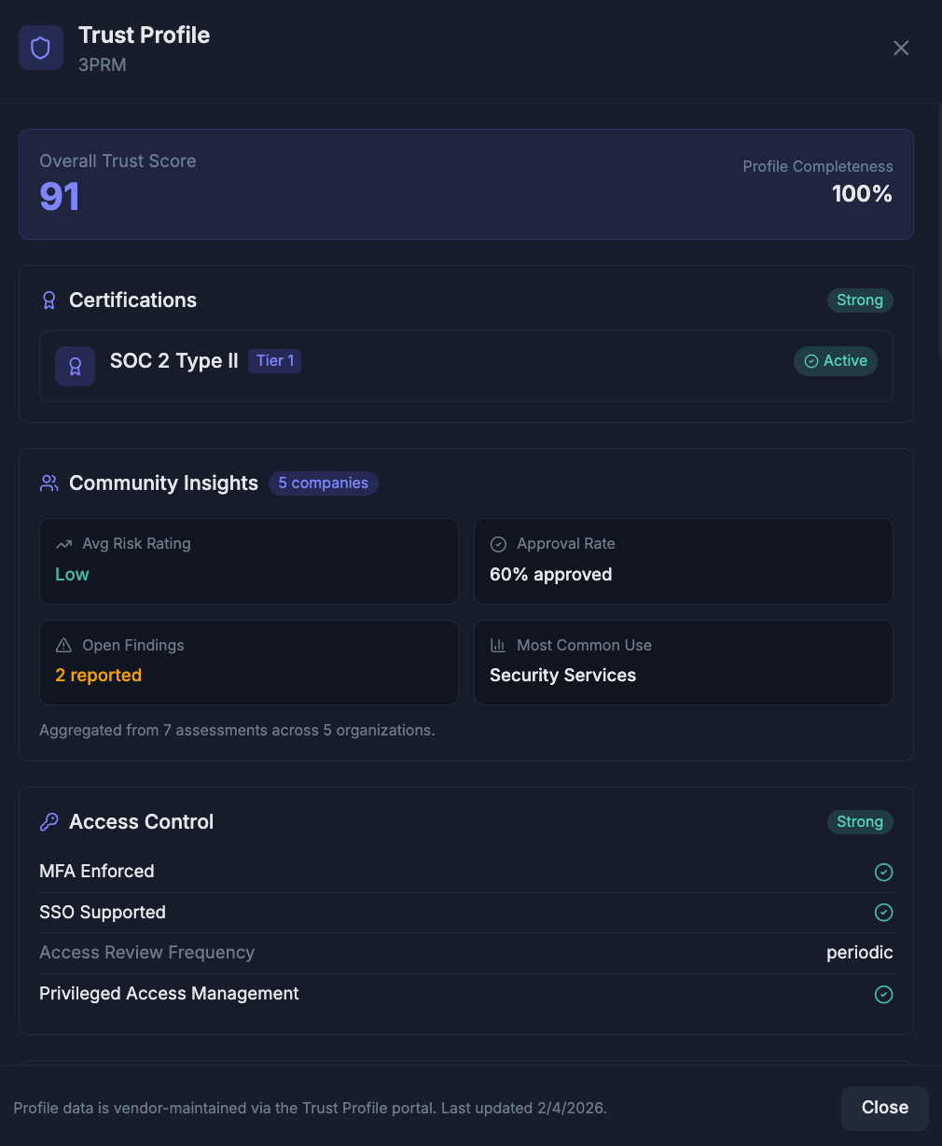The width and height of the screenshot is (942, 1146).
Task: Toggle the check for Privileged Access Management
Action: (x=883, y=994)
